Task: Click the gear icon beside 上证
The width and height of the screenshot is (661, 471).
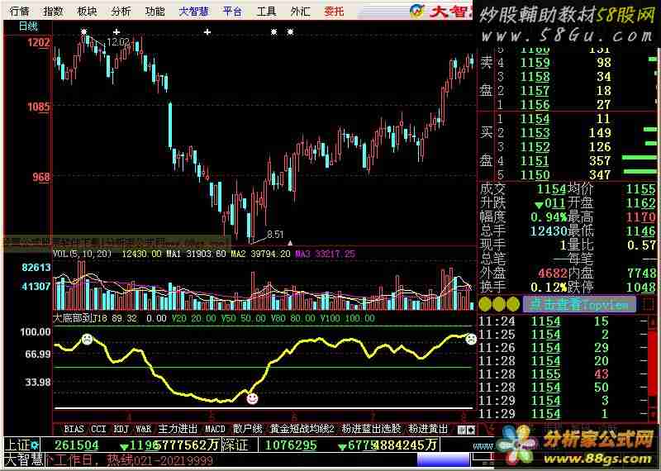Action: 34,445
